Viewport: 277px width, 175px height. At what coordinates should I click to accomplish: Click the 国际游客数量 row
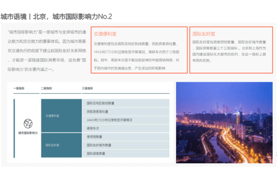click(126, 154)
